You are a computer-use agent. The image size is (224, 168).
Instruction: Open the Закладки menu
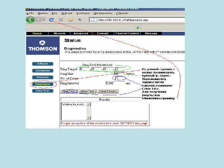[83, 13]
